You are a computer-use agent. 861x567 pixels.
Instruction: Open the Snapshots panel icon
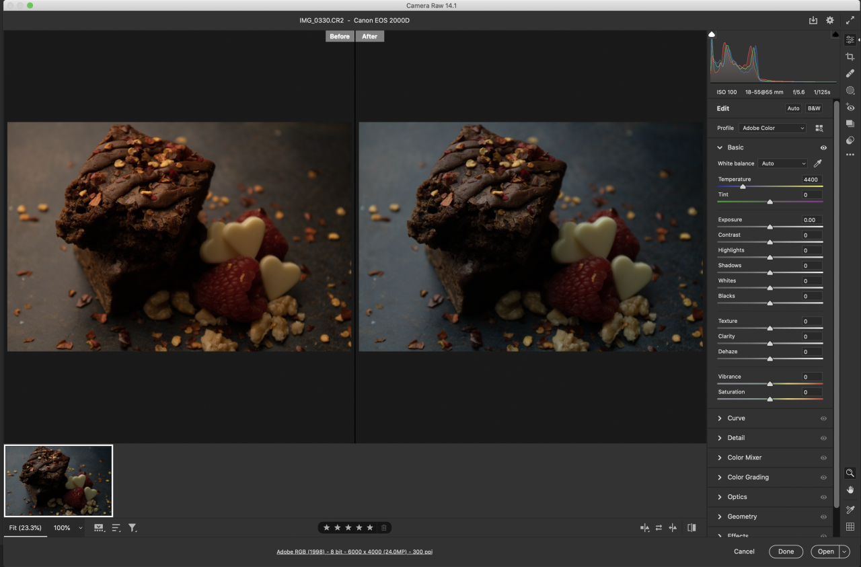tap(850, 124)
